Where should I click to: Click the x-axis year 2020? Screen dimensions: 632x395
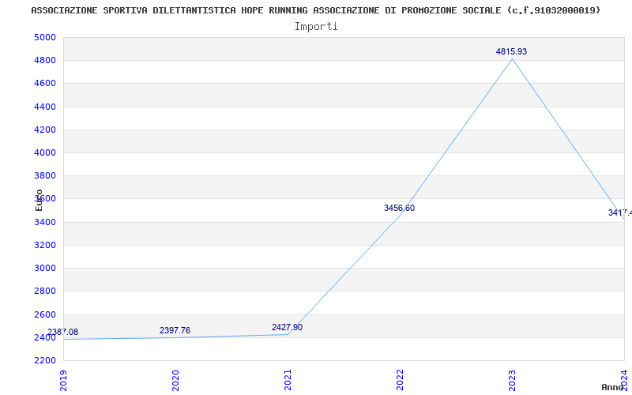(x=175, y=381)
